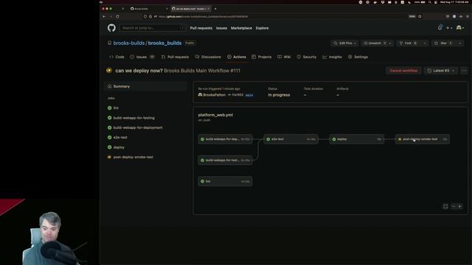472x265 pixels.
Task: Switch to the Code tab
Action: pos(117,57)
